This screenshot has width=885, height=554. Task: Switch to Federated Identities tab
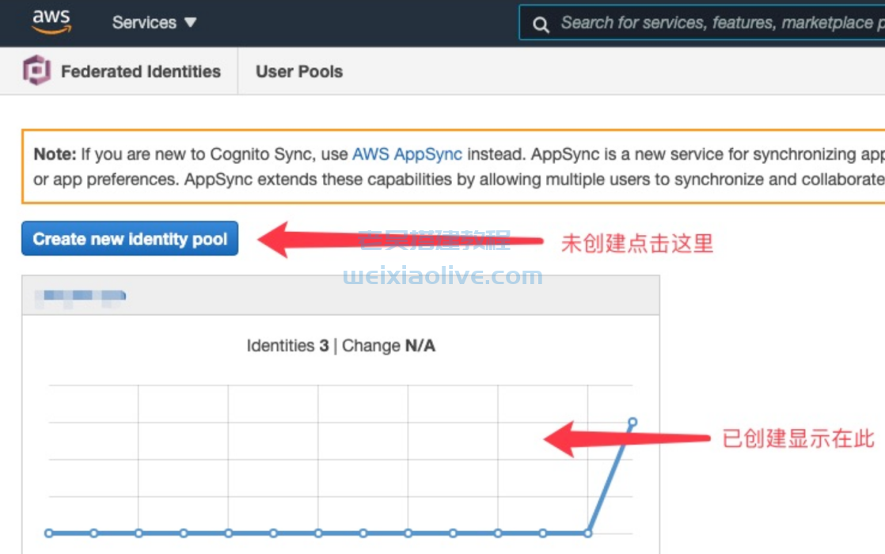[140, 71]
